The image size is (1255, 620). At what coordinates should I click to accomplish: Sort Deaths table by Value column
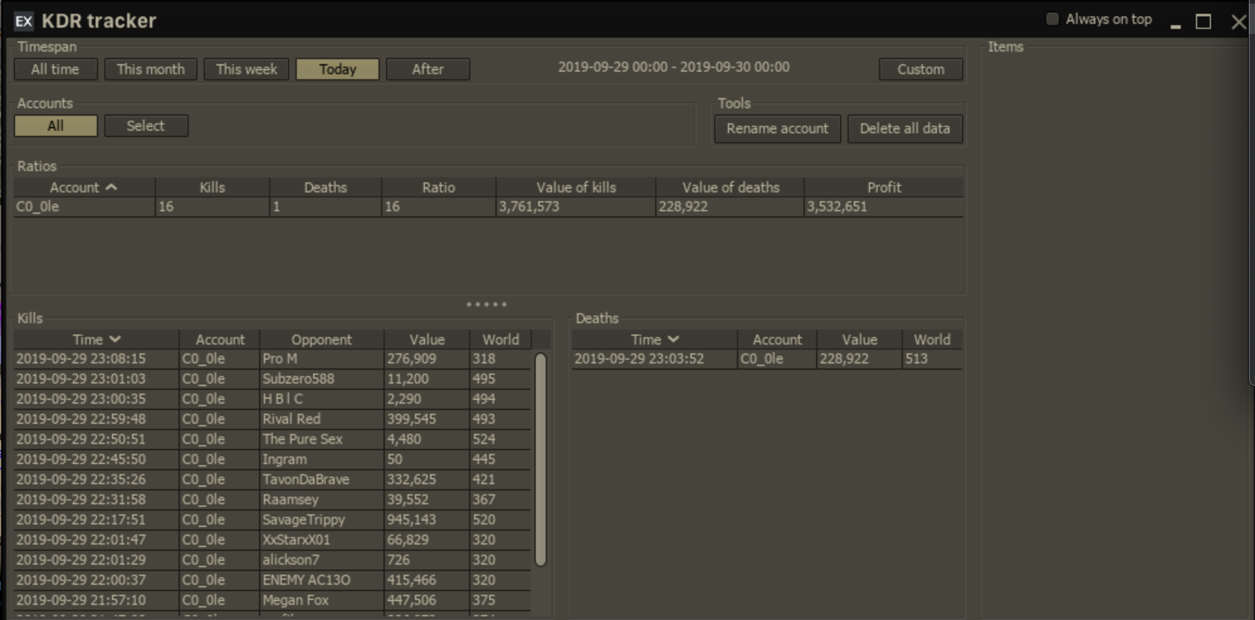[x=860, y=340]
